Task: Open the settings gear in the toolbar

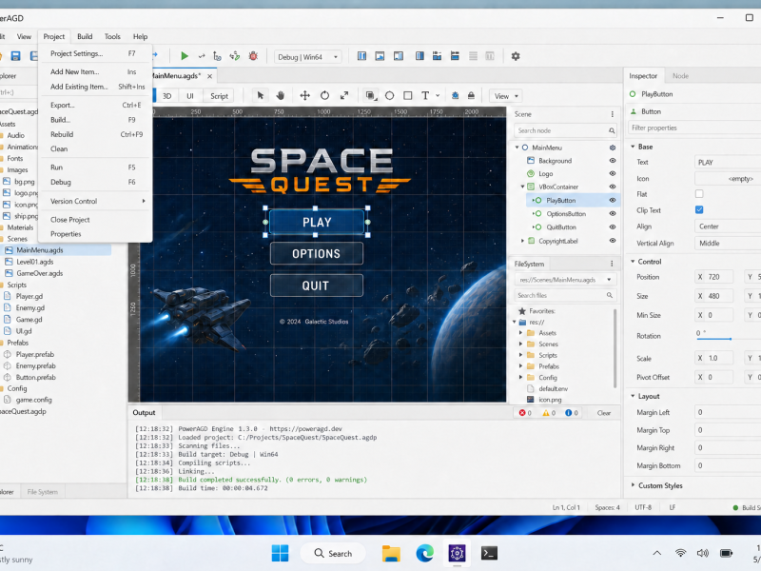Action: 516,56
